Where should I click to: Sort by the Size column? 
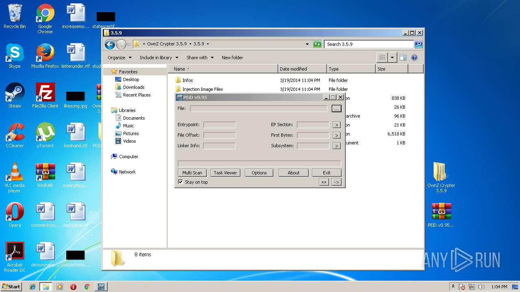[x=392, y=69]
